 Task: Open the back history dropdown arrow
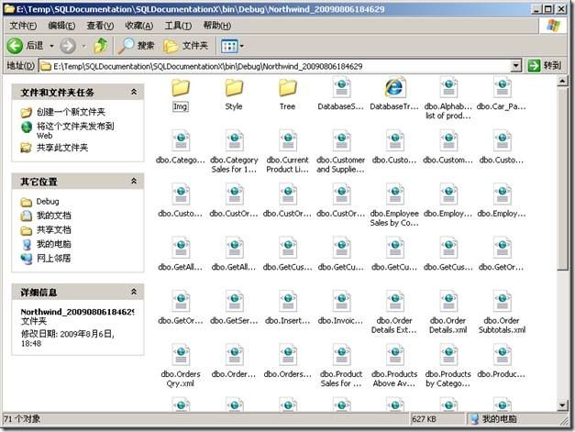51,46
